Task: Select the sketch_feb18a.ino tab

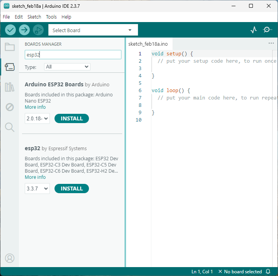Action: pos(148,44)
